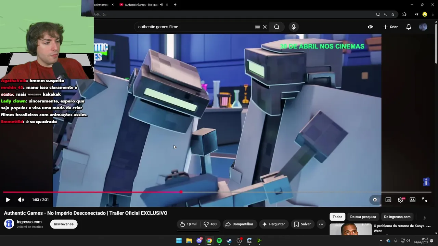438x246 pixels.
Task: Open more actions three-dot menu under video
Action: 321,224
